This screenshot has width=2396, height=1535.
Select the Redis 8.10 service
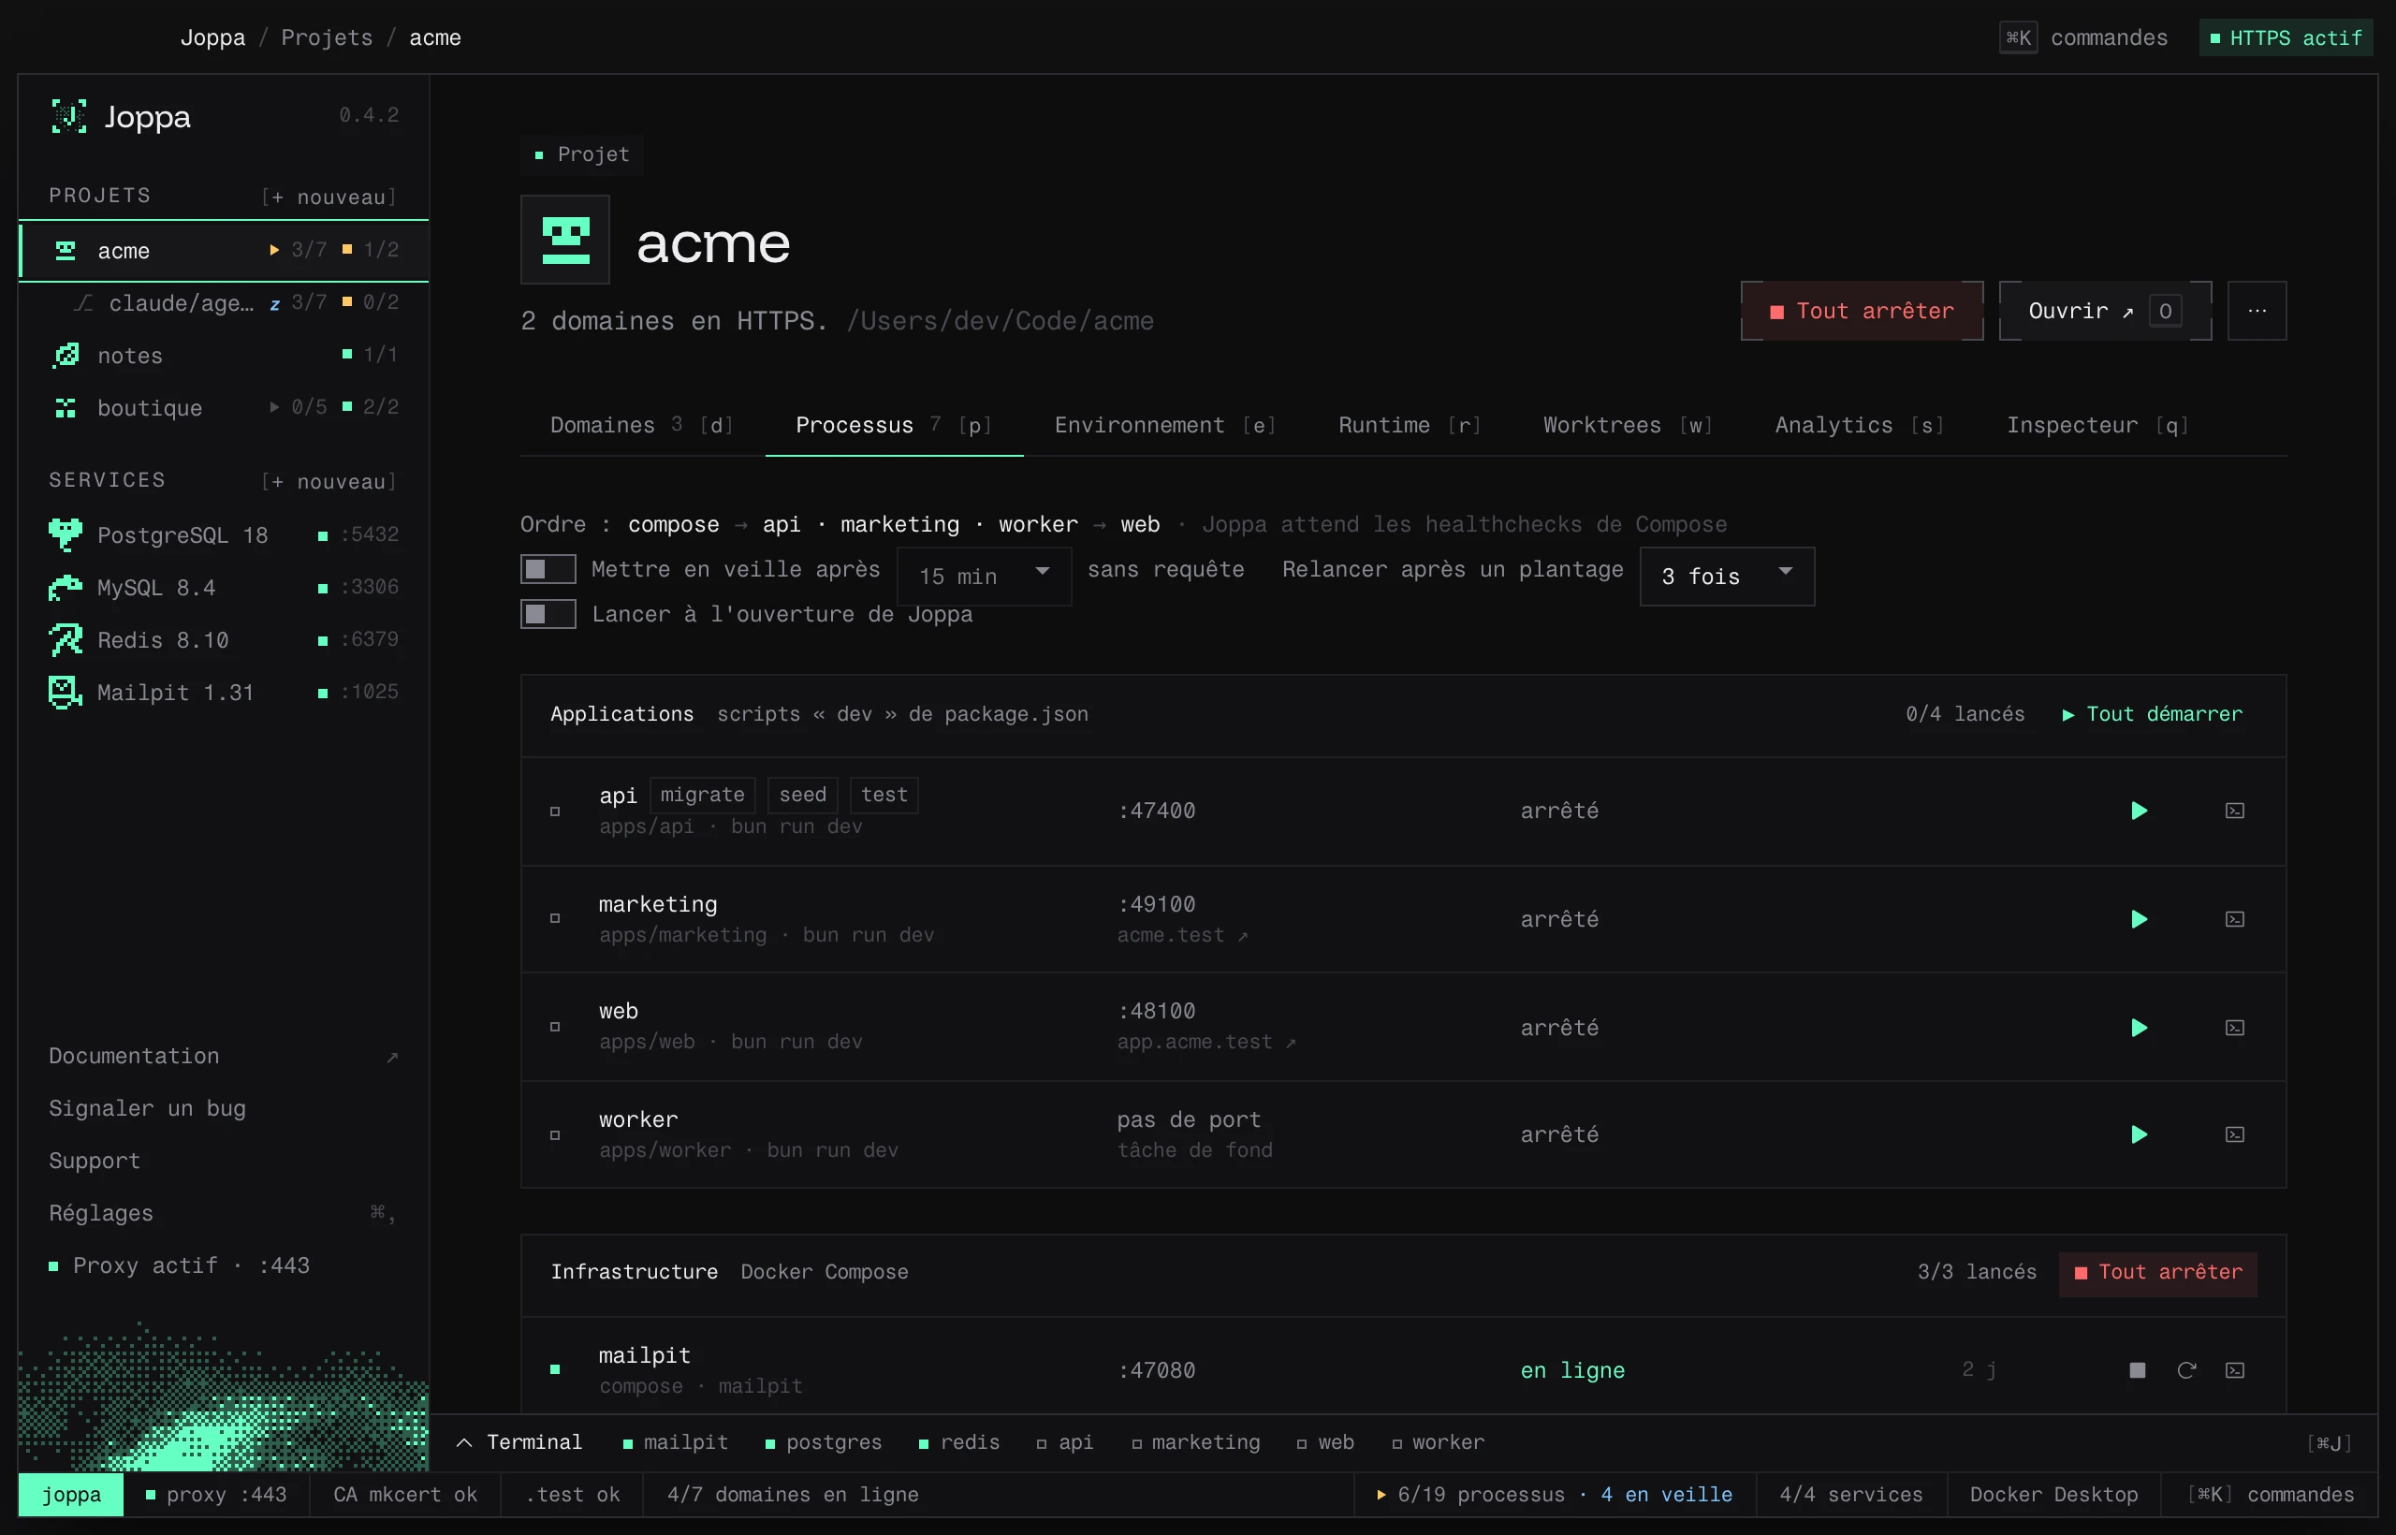[224, 640]
